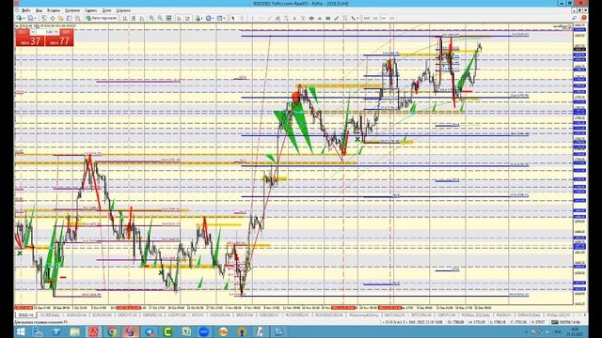Open the Графики menu
This screenshot has width=602, height=338.
click(72, 10)
